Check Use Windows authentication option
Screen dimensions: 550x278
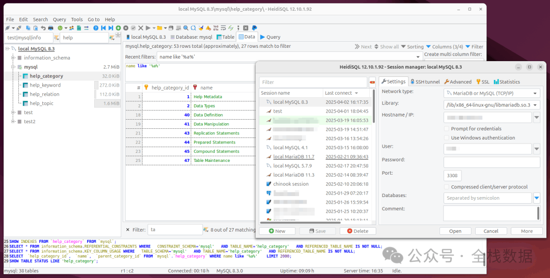pyautogui.click(x=447, y=138)
